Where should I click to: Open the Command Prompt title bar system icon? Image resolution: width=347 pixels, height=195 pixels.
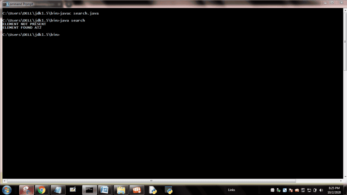pos(5,4)
